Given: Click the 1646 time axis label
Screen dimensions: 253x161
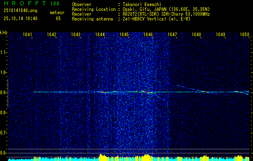Looking at the screenshot, I should pos(148,34).
